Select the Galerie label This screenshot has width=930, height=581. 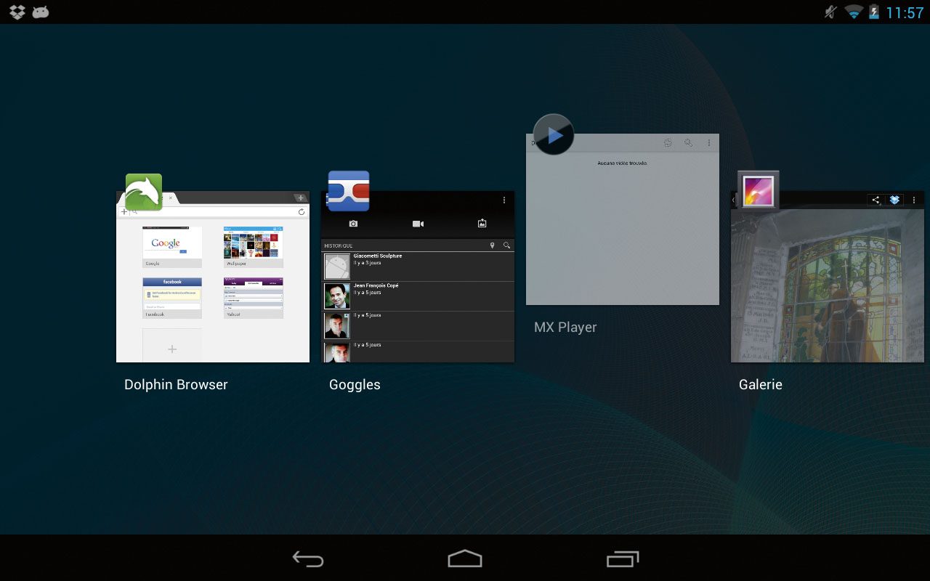click(761, 385)
